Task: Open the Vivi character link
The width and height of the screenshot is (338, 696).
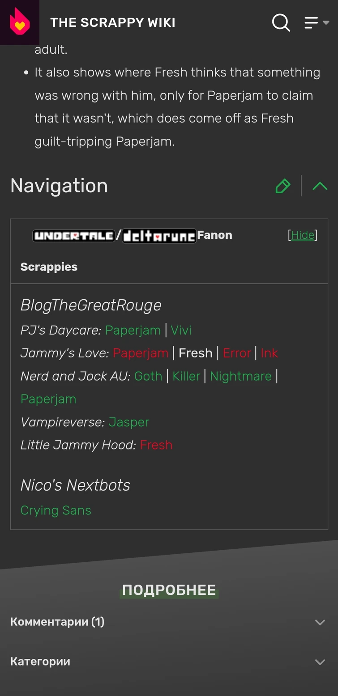Action: point(181,330)
